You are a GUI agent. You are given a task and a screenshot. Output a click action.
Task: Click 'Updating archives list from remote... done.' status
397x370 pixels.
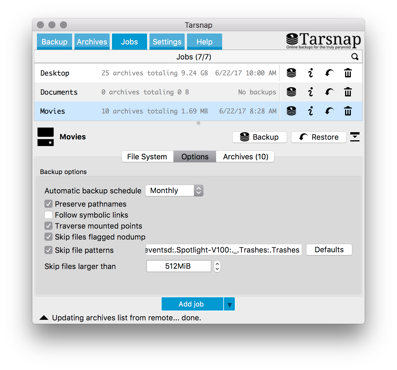click(127, 318)
